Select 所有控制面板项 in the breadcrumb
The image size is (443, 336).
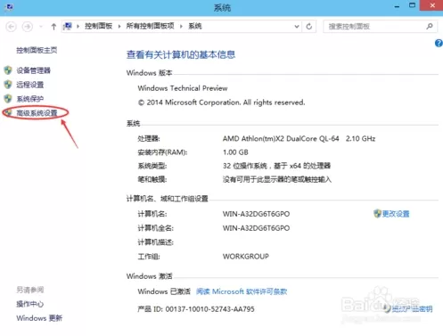click(150, 26)
